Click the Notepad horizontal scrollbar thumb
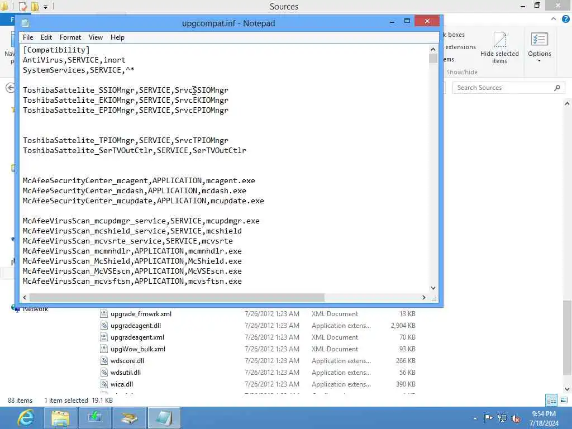Viewport: 572px width, 429px height. 177,297
